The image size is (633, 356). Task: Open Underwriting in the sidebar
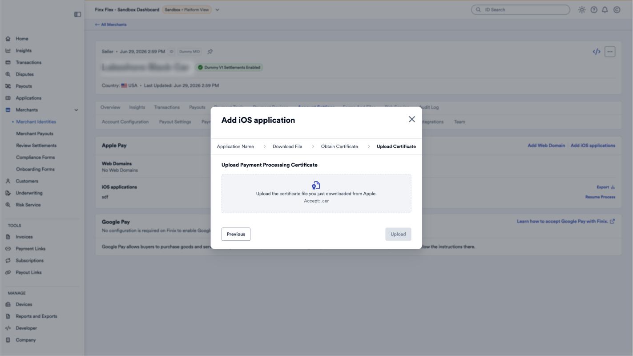pos(29,193)
